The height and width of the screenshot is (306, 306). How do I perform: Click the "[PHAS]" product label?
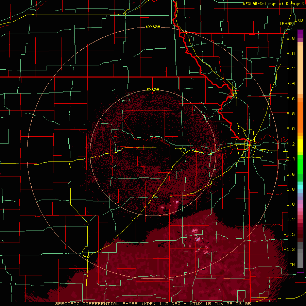(x=287, y=23)
